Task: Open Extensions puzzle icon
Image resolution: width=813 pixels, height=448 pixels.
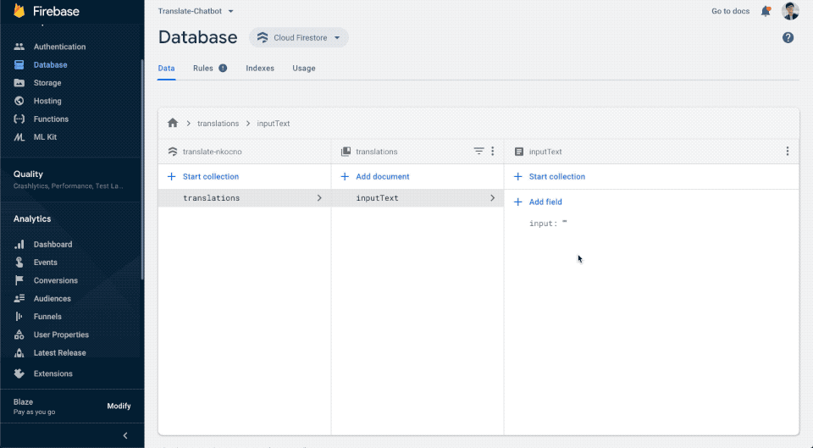Action: click(19, 373)
